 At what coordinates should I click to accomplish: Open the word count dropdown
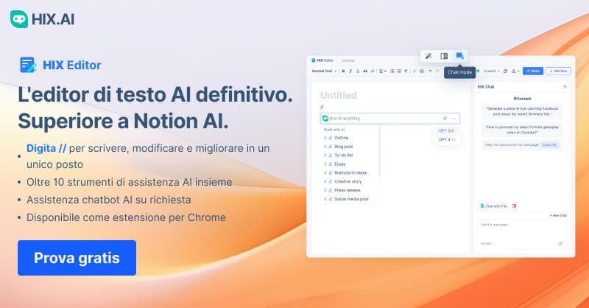click(x=492, y=71)
